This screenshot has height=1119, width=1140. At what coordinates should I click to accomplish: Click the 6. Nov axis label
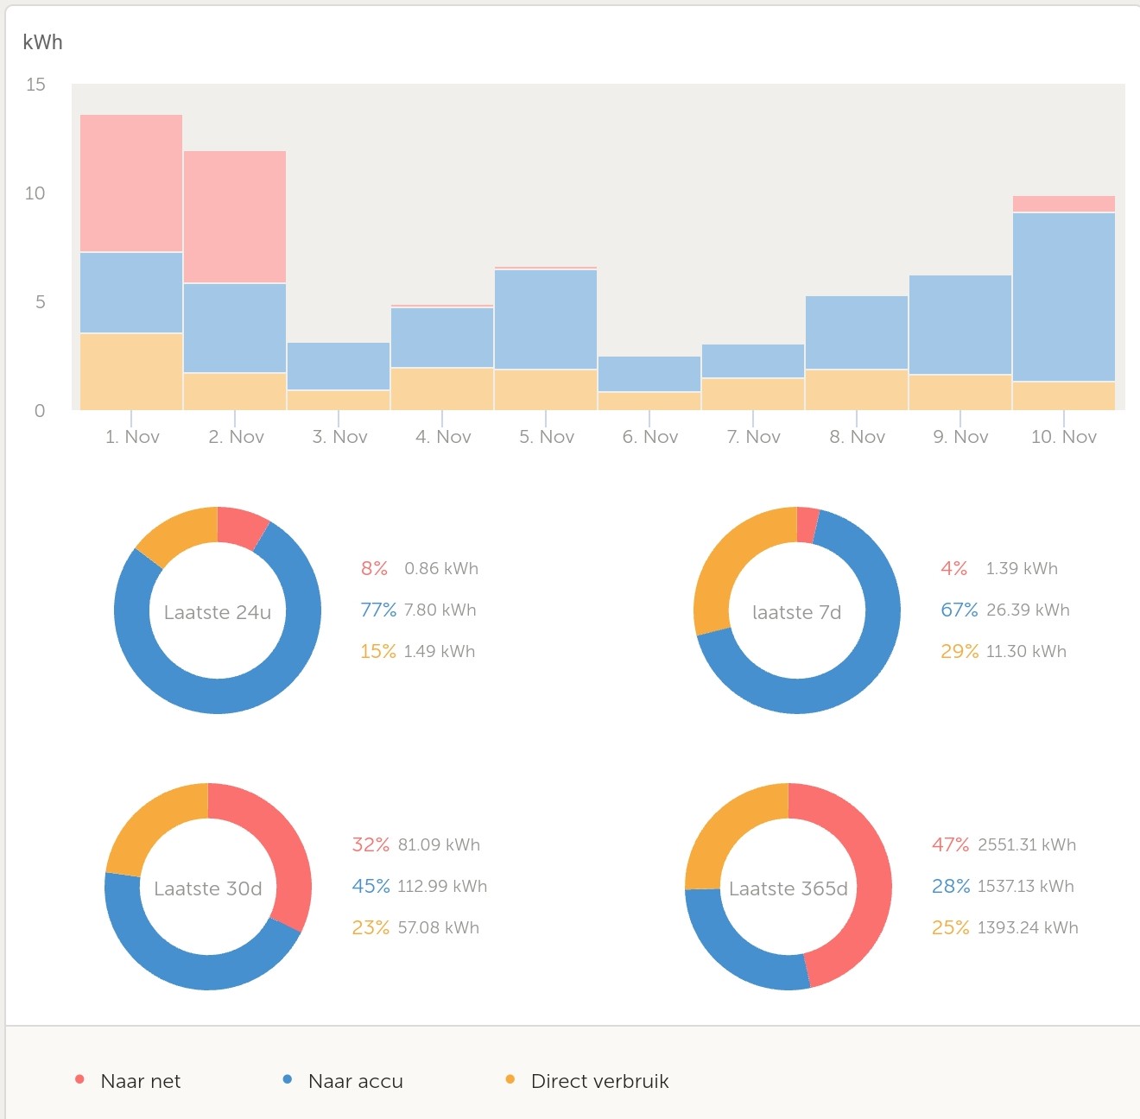pos(650,437)
